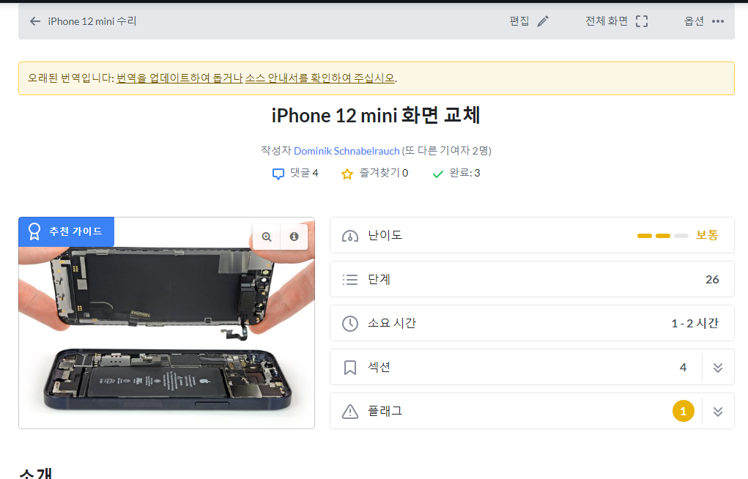Click the 완료: 3 completed text
Viewport: 748px width, 479px height.
point(464,173)
